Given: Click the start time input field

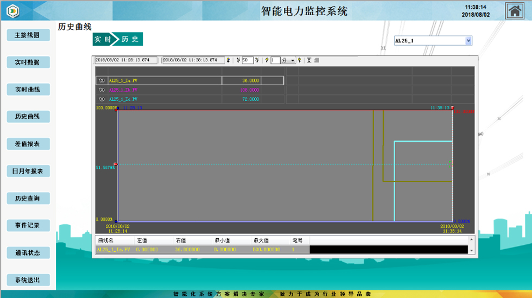Looking at the screenshot, I should pyautogui.click(x=125, y=60).
